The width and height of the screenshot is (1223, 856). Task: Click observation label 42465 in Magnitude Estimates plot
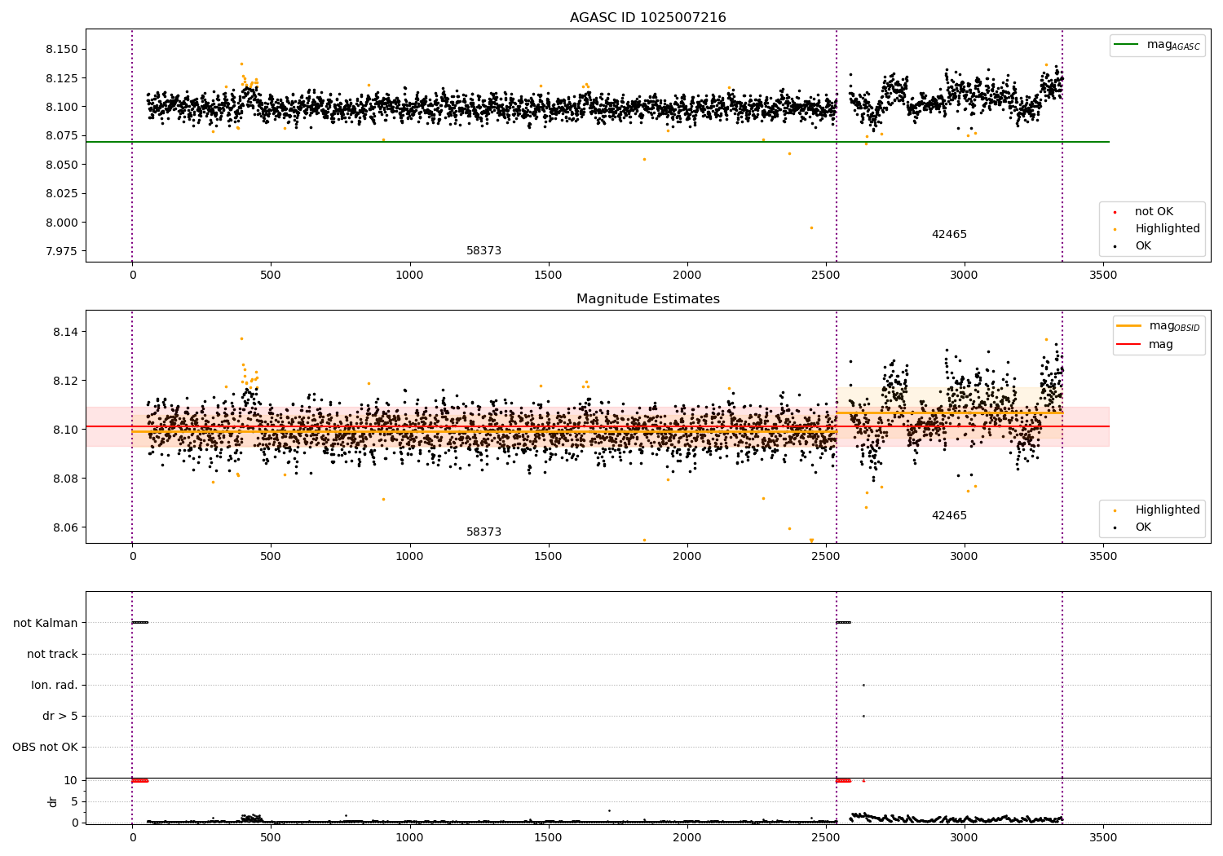(949, 516)
